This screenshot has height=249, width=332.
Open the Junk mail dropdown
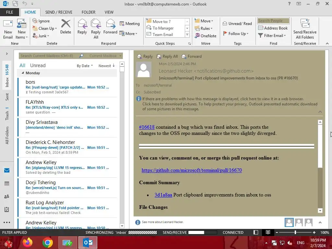41,36
